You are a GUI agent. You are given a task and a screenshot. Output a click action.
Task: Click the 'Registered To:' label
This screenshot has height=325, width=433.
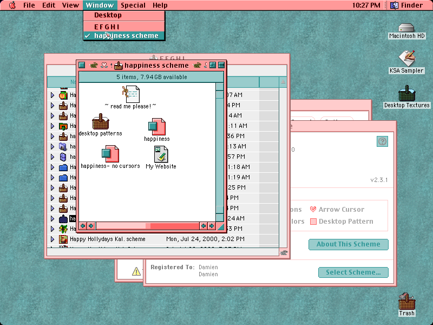click(x=173, y=267)
